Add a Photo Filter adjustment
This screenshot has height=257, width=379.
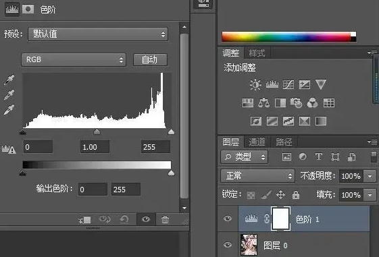296,103
